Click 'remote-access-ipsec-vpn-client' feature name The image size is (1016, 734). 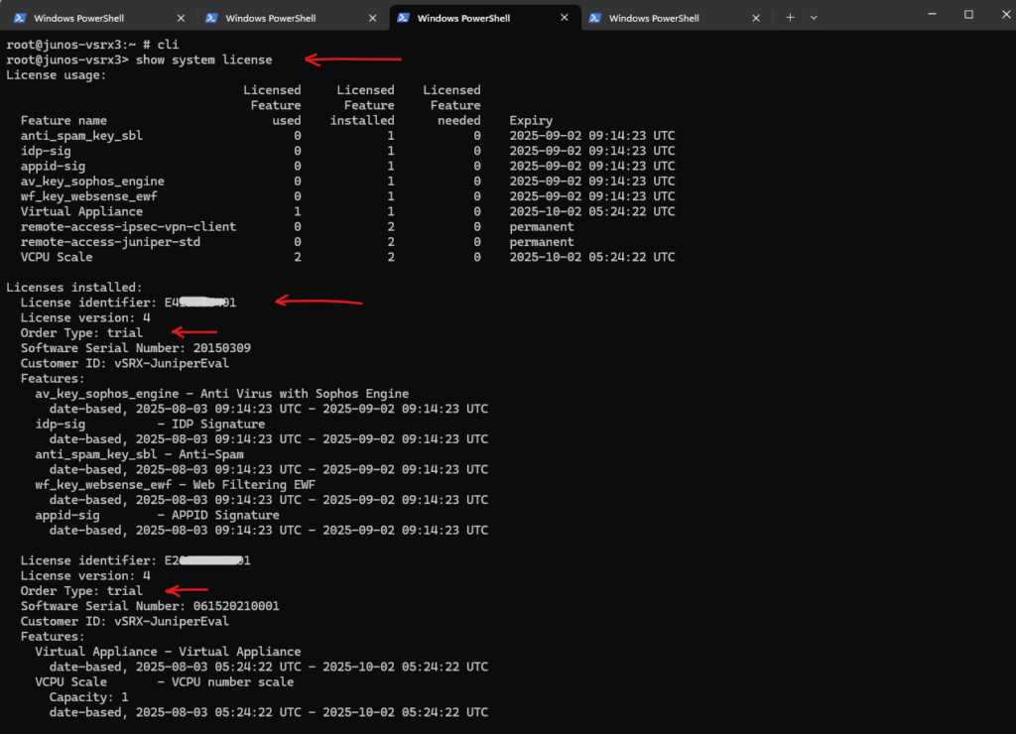(x=128, y=227)
